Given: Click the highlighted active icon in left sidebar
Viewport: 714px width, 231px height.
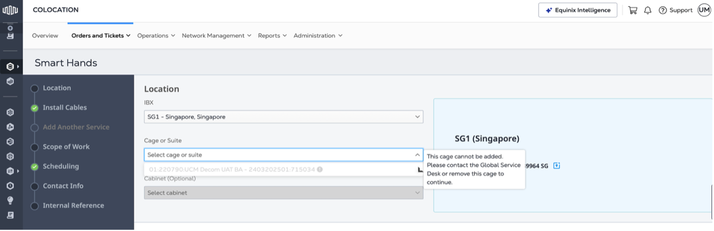Looking at the screenshot, I should coord(10,67).
